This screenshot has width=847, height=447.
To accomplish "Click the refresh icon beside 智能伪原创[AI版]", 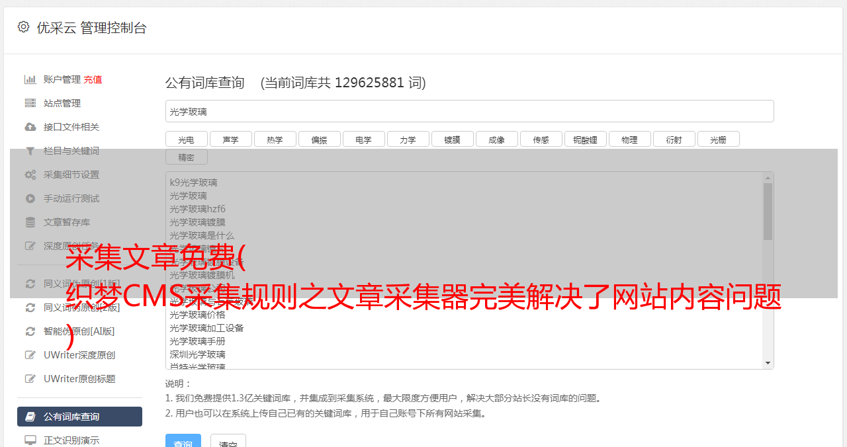I will tap(30, 331).
